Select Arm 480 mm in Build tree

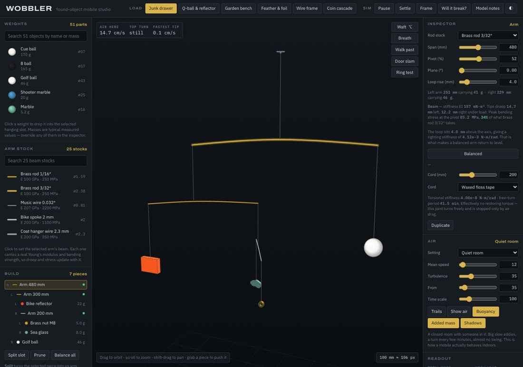click(x=46, y=285)
